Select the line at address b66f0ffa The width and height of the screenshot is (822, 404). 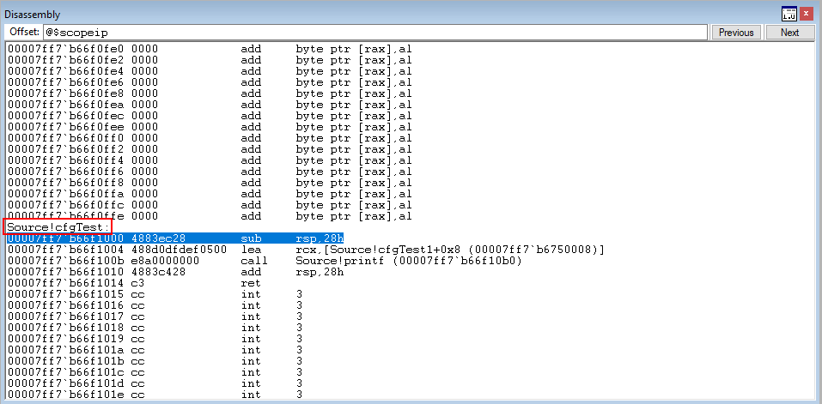(x=210, y=194)
